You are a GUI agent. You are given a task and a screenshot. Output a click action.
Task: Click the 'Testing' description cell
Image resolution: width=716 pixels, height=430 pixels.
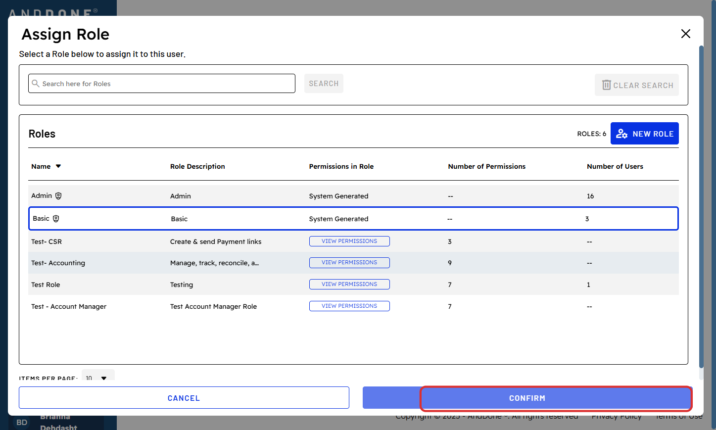182,285
